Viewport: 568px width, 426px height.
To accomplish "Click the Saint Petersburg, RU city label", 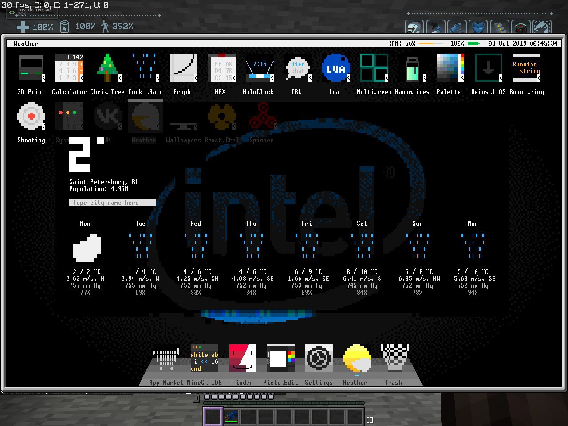I will pos(104,182).
